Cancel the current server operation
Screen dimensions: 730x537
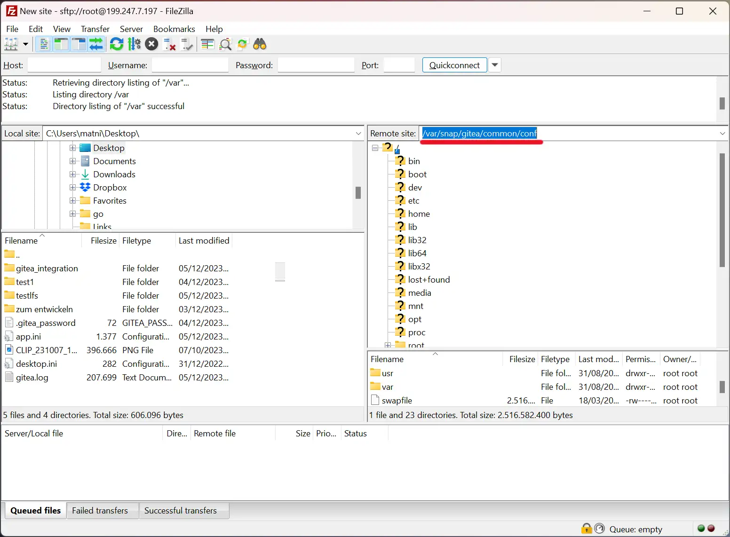click(151, 44)
